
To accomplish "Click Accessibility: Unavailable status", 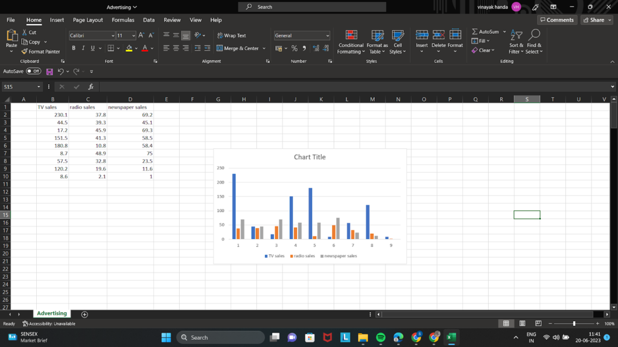I will click(49, 324).
